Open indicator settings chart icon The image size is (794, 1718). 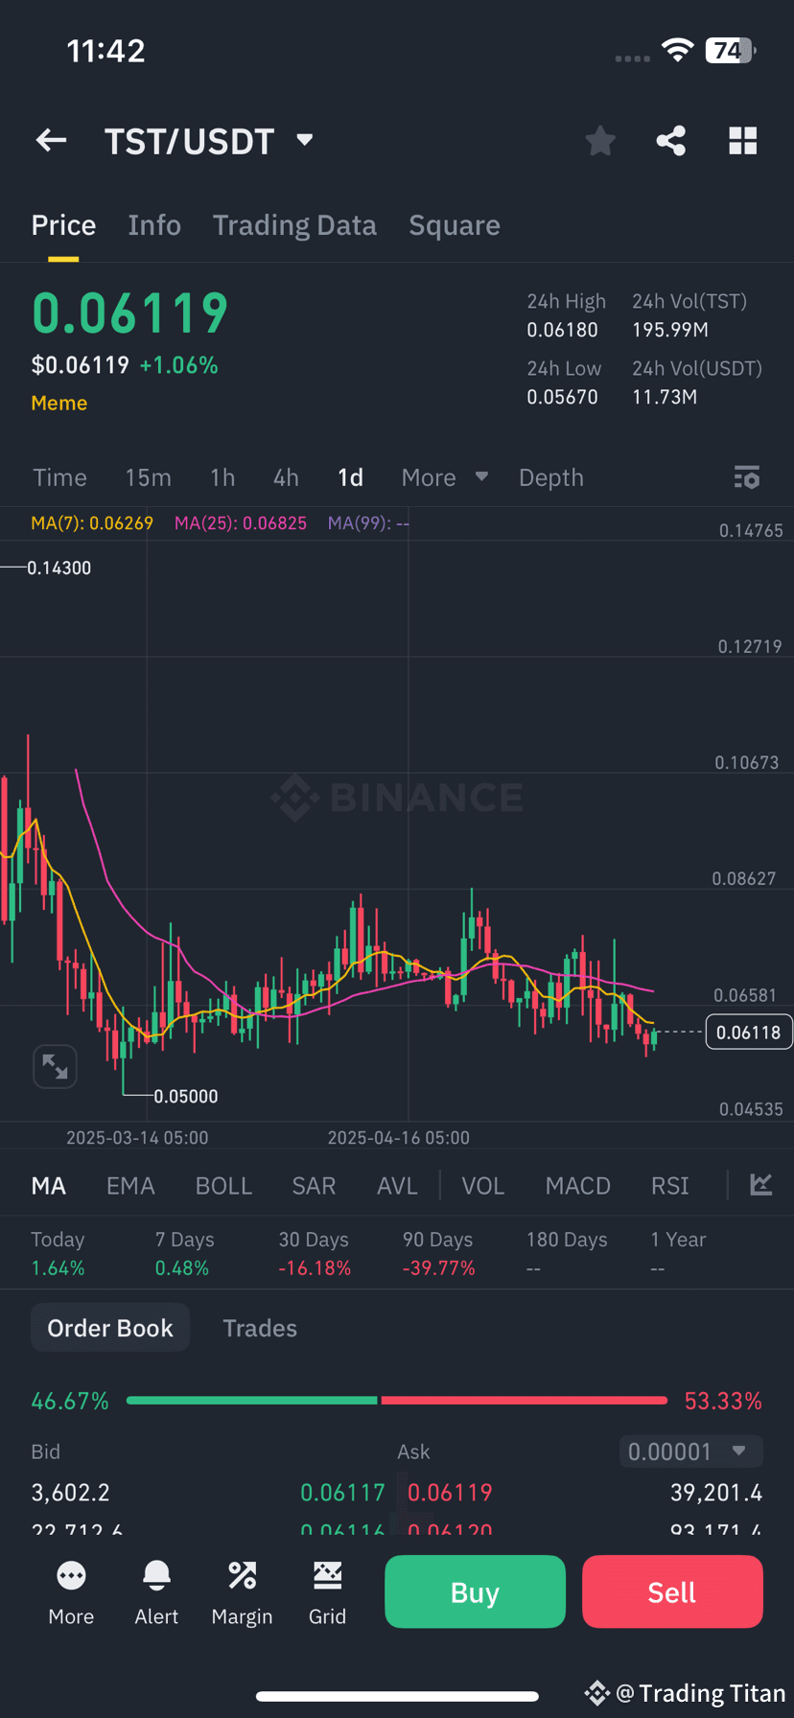tap(761, 1185)
